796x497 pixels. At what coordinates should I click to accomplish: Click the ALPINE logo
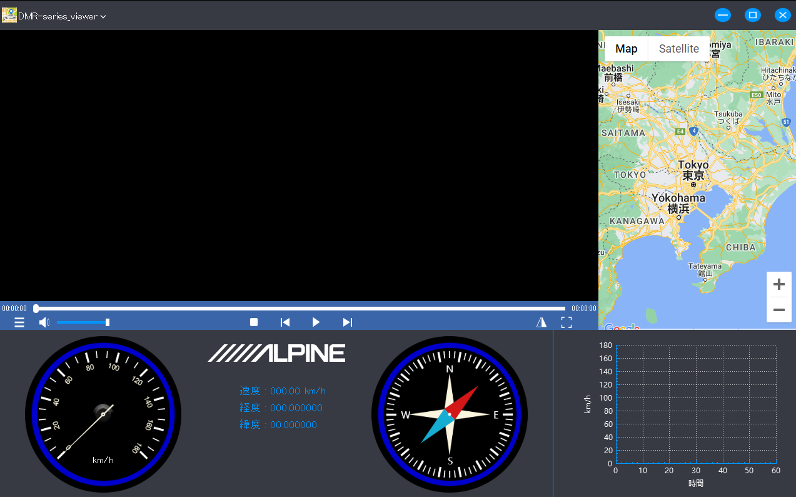point(276,353)
